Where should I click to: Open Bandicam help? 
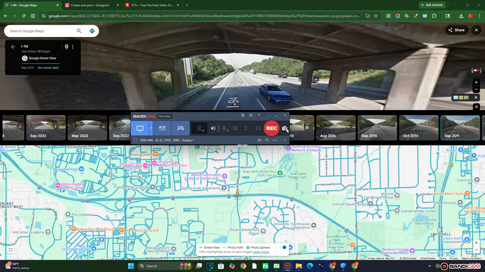tap(259, 116)
